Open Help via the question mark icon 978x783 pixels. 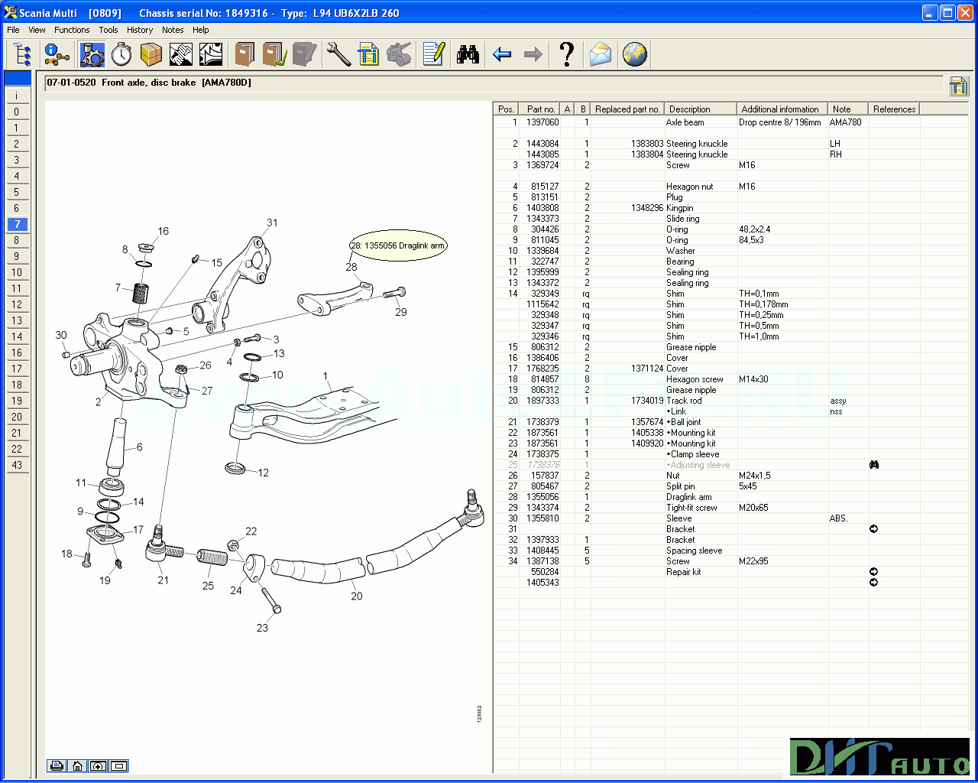coord(566,54)
